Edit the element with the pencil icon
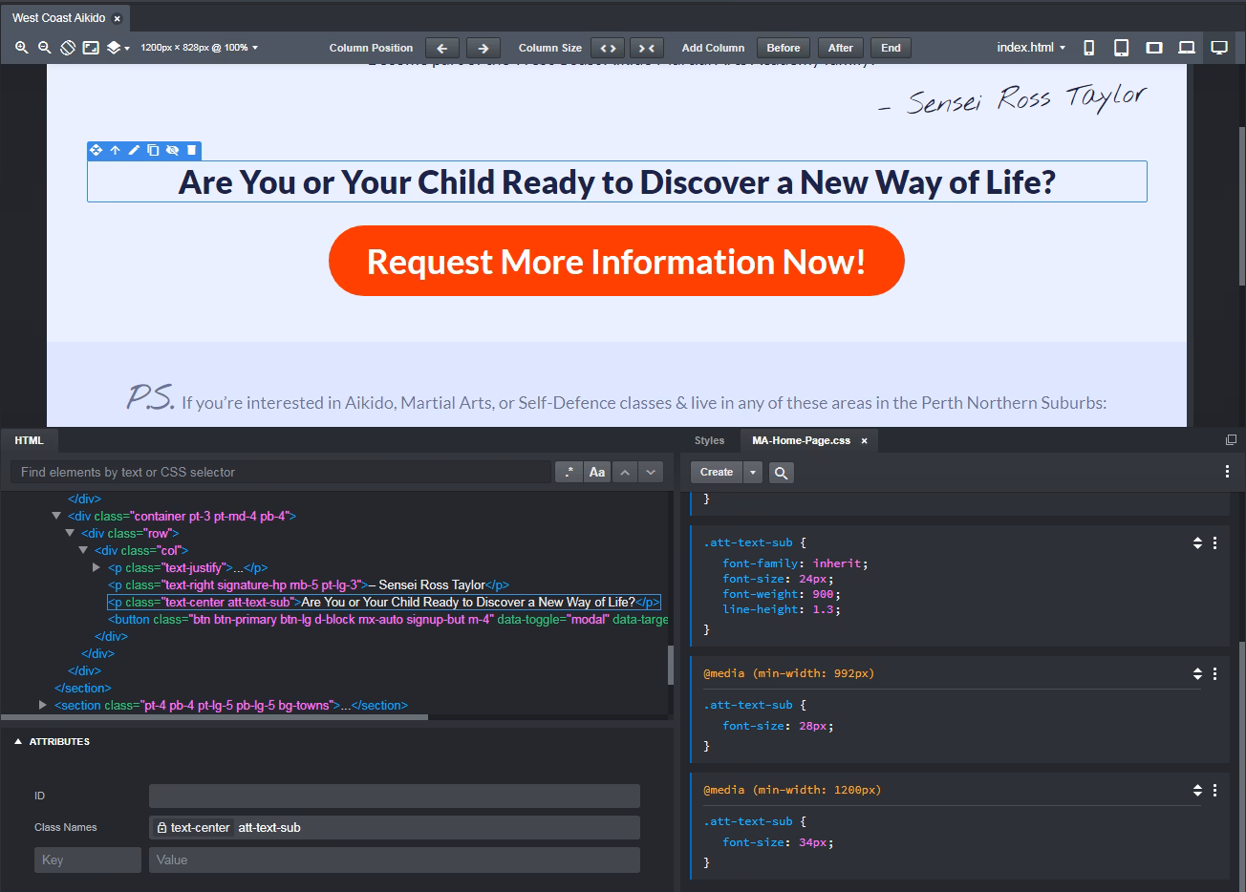This screenshot has width=1246, height=892. click(134, 150)
